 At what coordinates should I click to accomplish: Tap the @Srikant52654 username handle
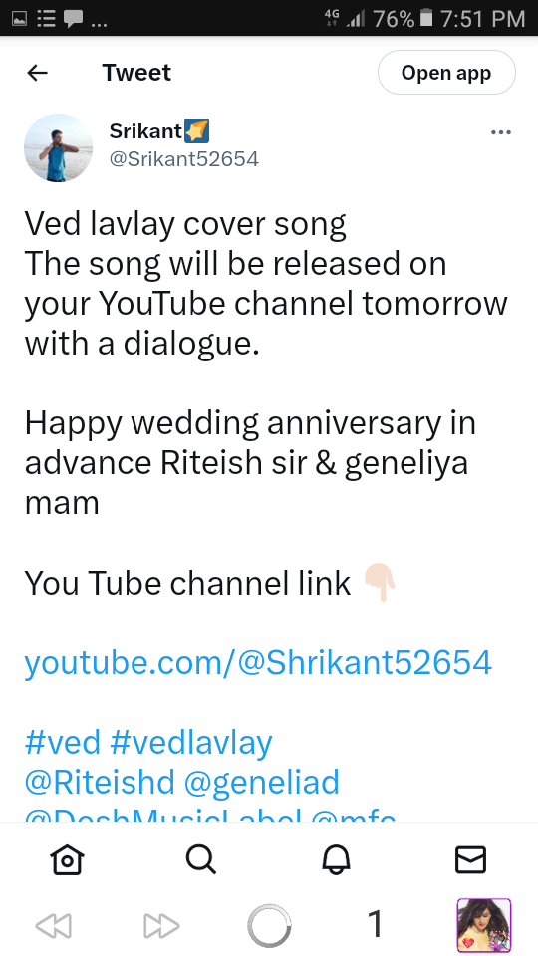point(184,159)
